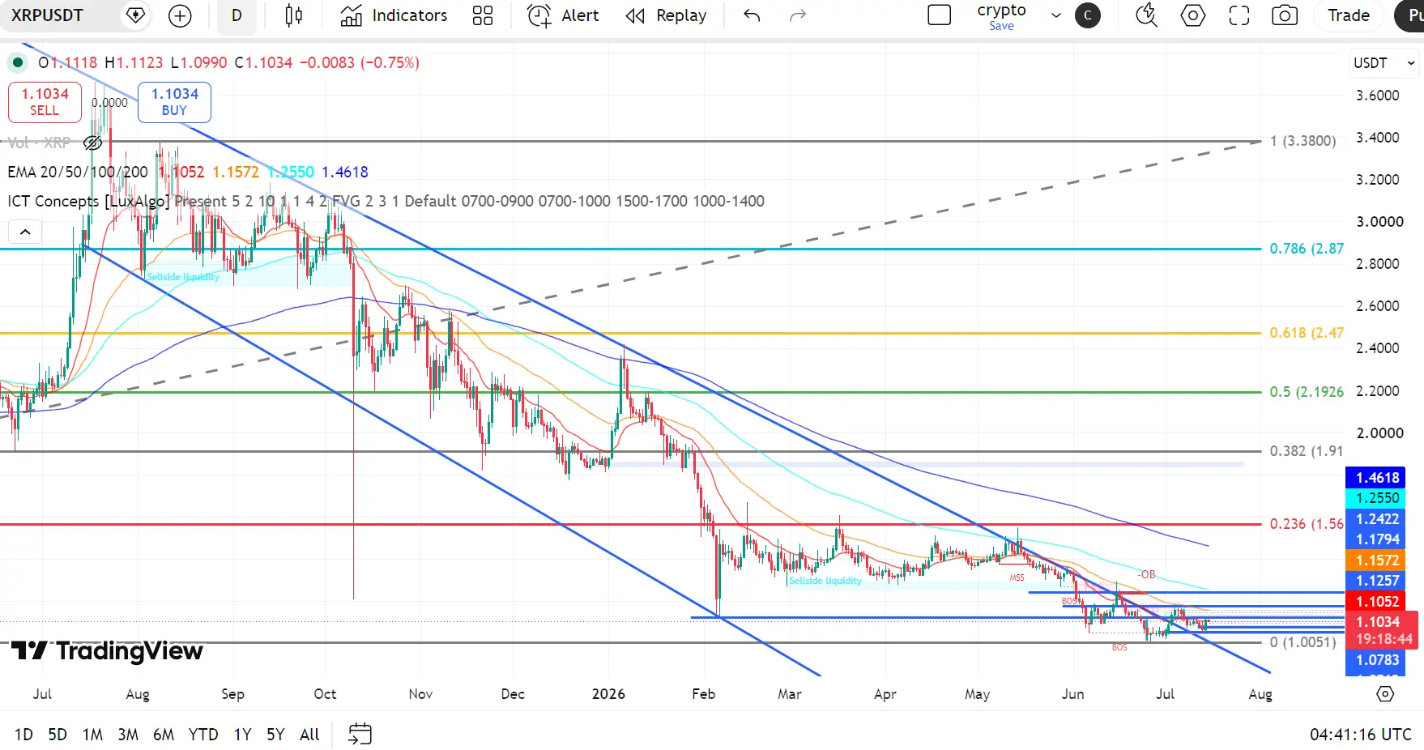Click the 2026 label on time axis
This screenshot has width=1424, height=750.
608,694
